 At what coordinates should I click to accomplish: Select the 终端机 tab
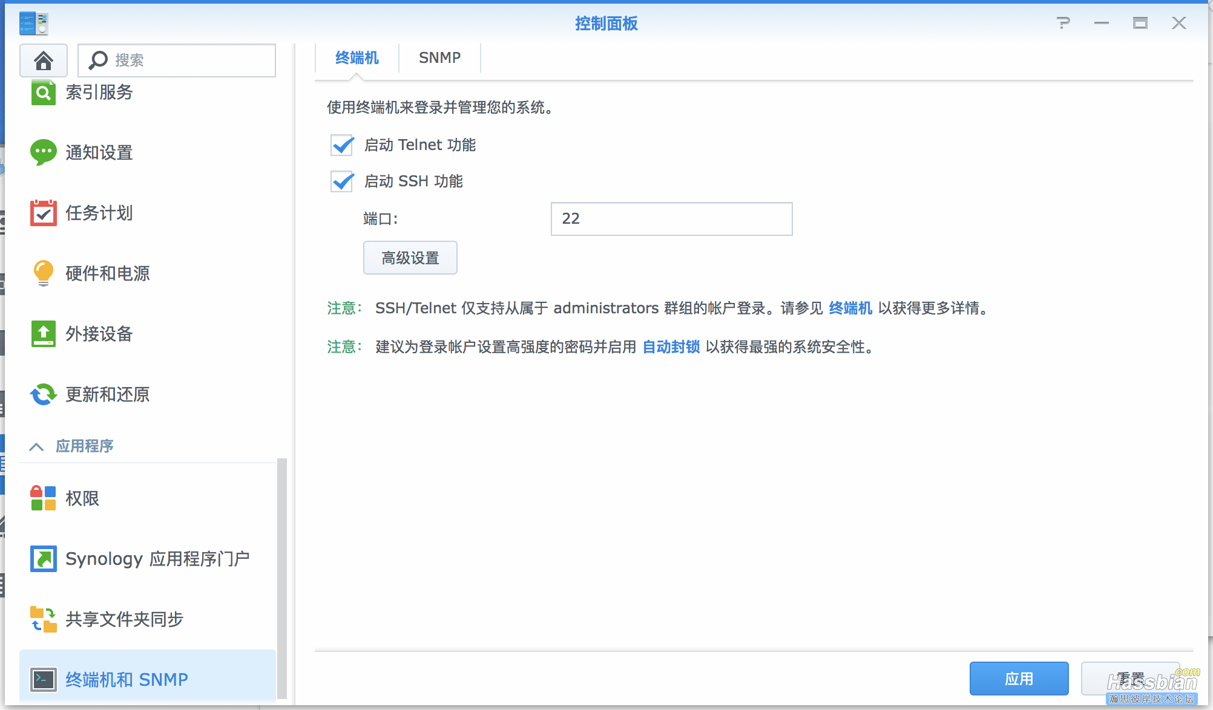coord(357,58)
